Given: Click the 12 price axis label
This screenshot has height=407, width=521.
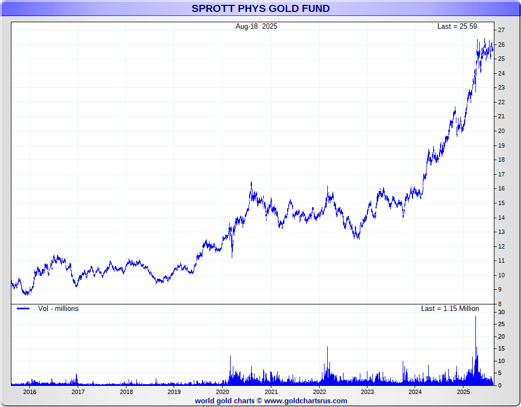Looking at the screenshot, I should [x=501, y=246].
